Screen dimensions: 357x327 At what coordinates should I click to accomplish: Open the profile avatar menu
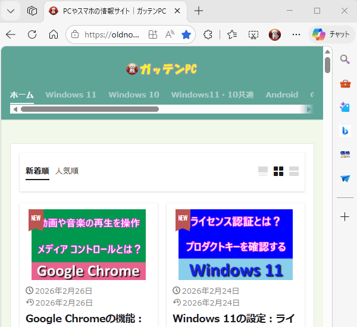pos(274,34)
